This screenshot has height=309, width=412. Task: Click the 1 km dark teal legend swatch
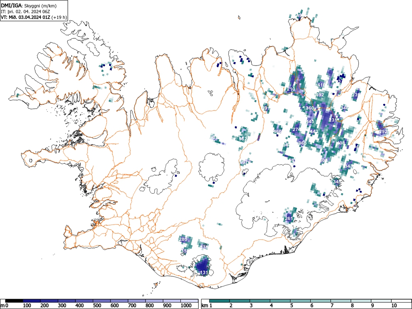click(x=220, y=301)
